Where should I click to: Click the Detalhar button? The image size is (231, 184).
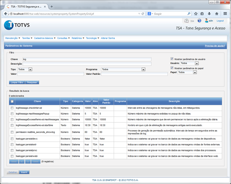tap(13, 172)
